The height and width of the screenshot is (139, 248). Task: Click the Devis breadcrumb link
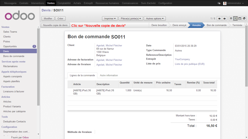[46, 10]
